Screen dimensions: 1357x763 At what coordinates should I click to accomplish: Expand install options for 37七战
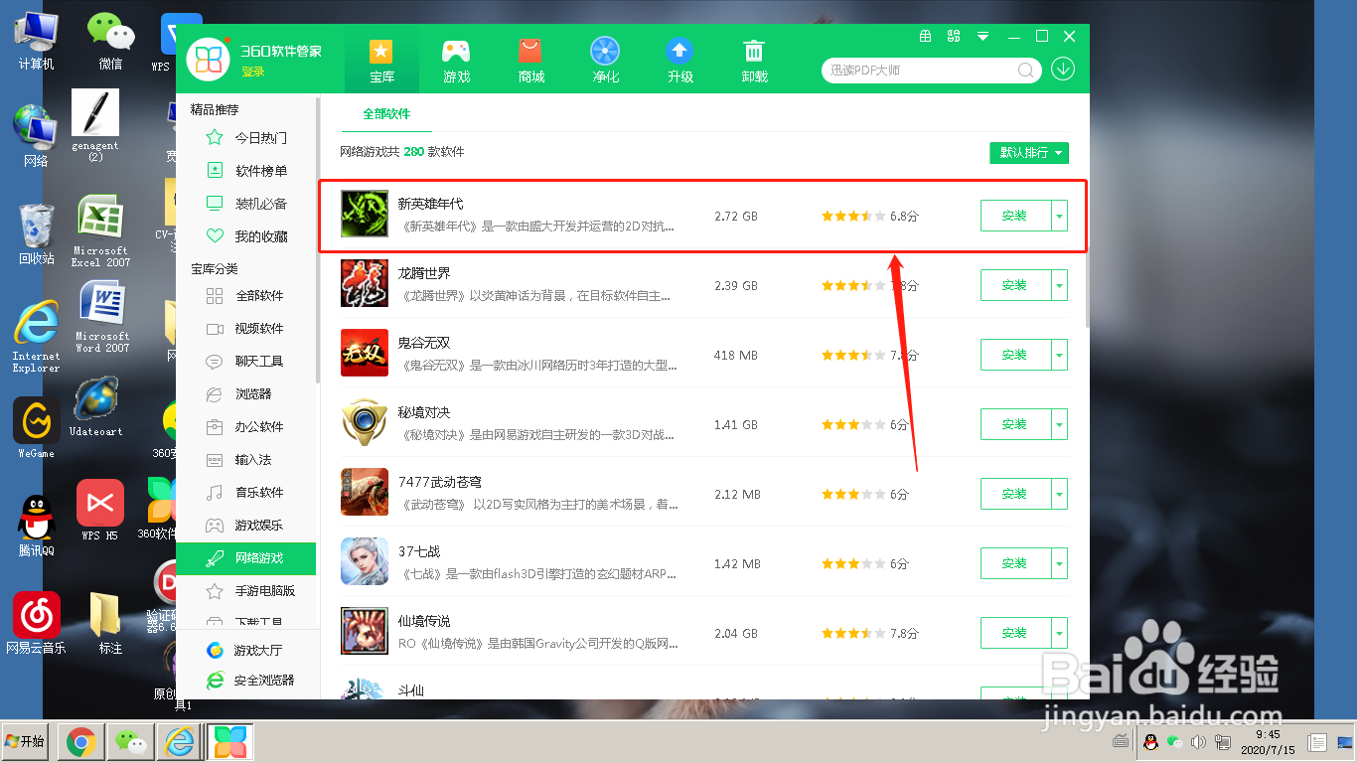tap(1060, 563)
